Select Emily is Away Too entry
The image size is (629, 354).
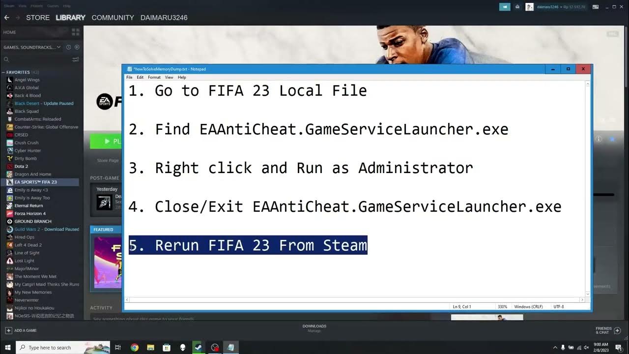click(32, 198)
